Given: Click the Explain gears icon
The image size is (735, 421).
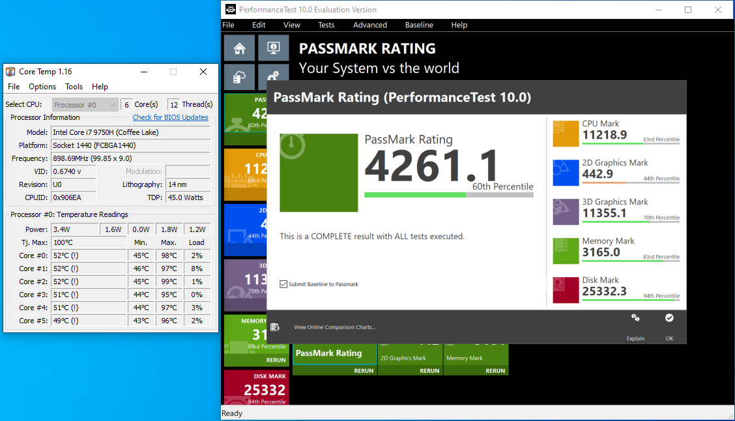Looking at the screenshot, I should 635,318.
